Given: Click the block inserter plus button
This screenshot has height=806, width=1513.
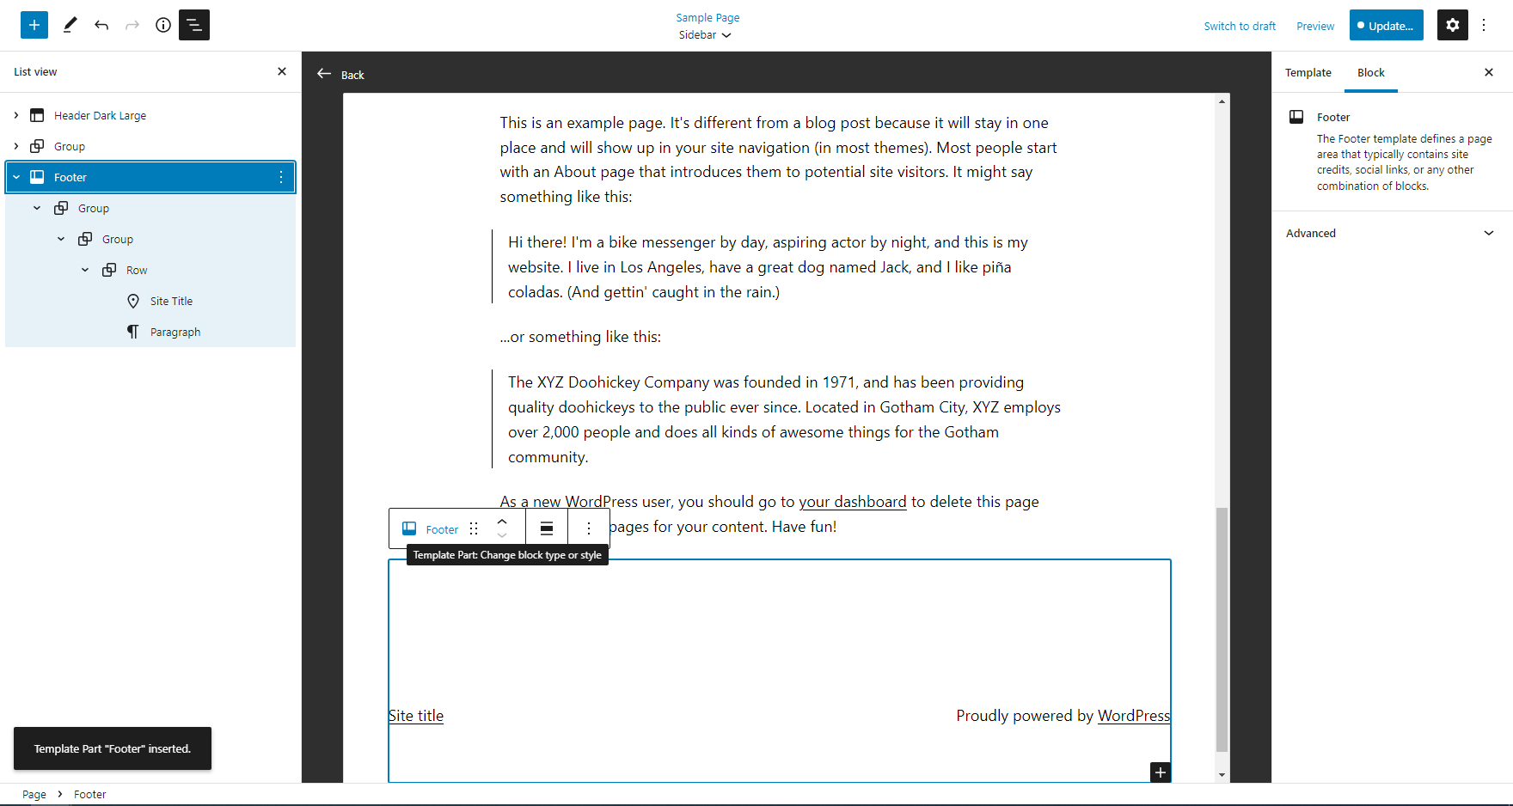Looking at the screenshot, I should (34, 25).
